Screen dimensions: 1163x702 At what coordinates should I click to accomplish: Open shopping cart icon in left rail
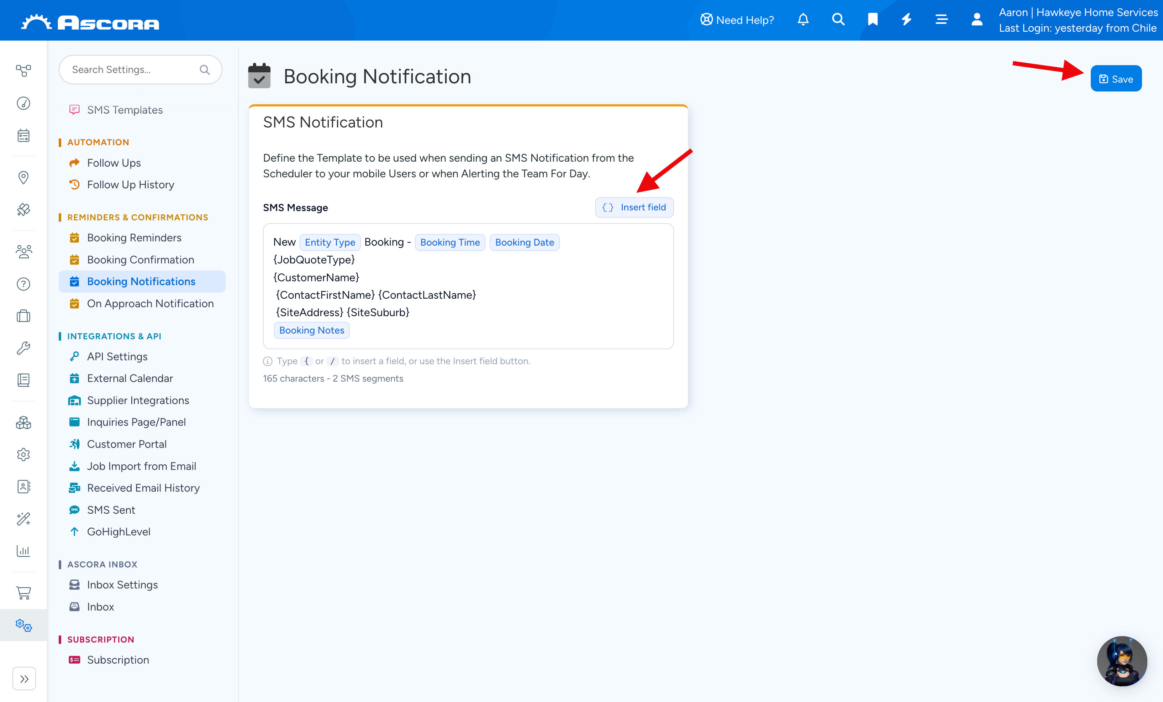(23, 592)
